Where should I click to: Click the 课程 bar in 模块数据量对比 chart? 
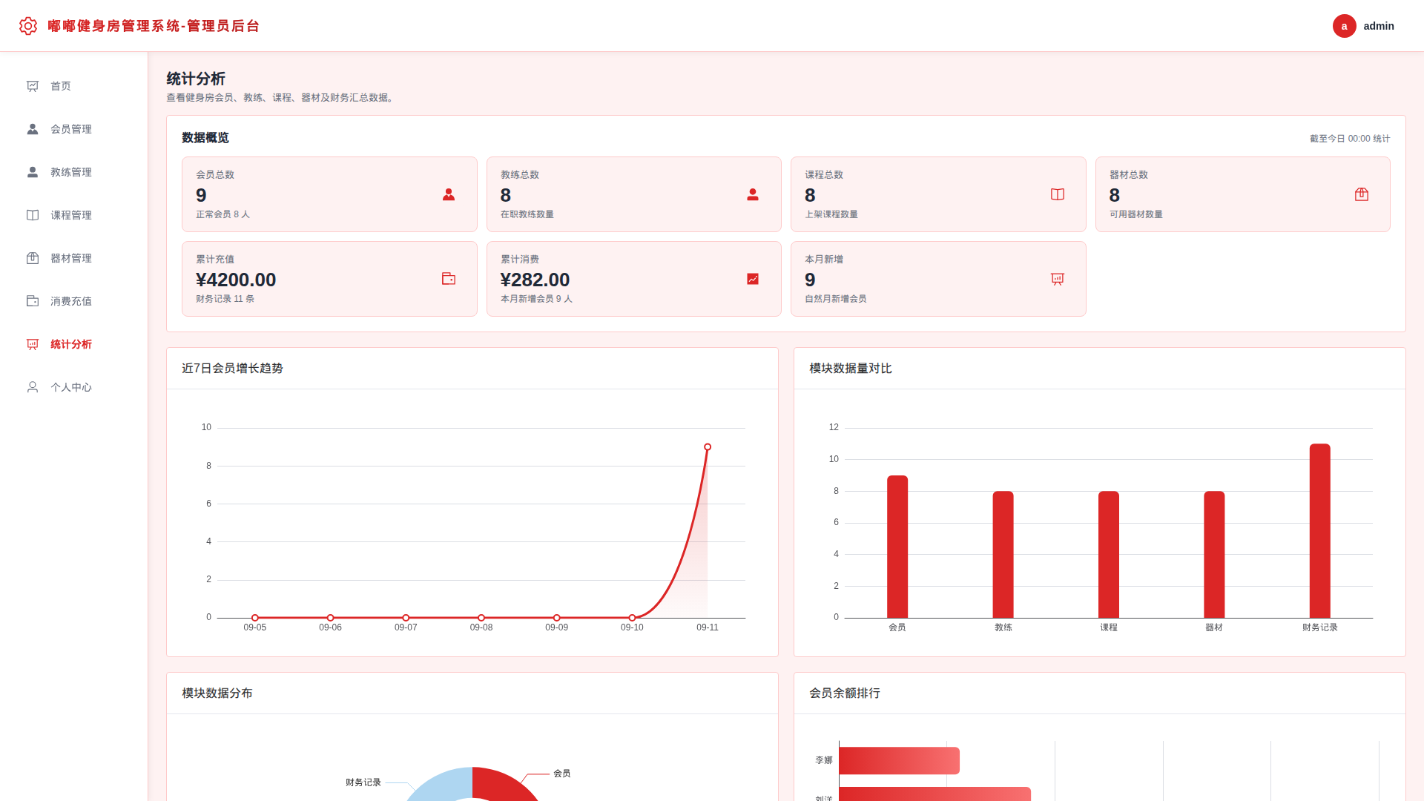[1109, 555]
